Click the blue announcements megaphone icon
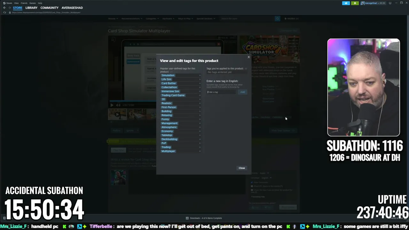This screenshot has width=409, height=230. tap(346, 3)
